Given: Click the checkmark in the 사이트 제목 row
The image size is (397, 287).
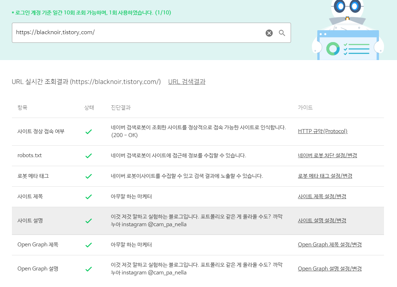Looking at the screenshot, I should 89,197.
